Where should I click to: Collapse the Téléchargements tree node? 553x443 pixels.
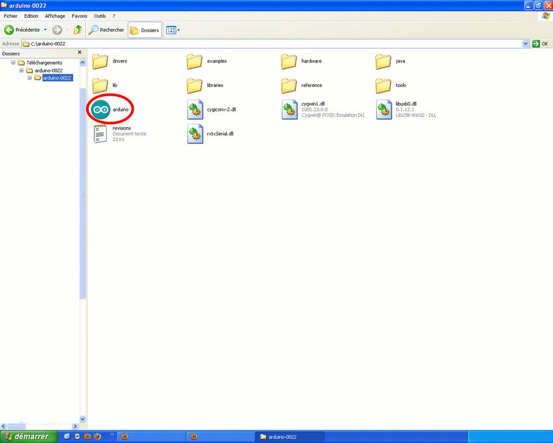(x=14, y=63)
